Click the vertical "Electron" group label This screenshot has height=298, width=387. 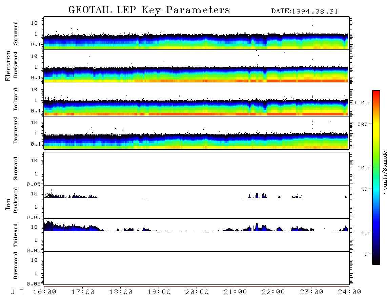[8, 66]
